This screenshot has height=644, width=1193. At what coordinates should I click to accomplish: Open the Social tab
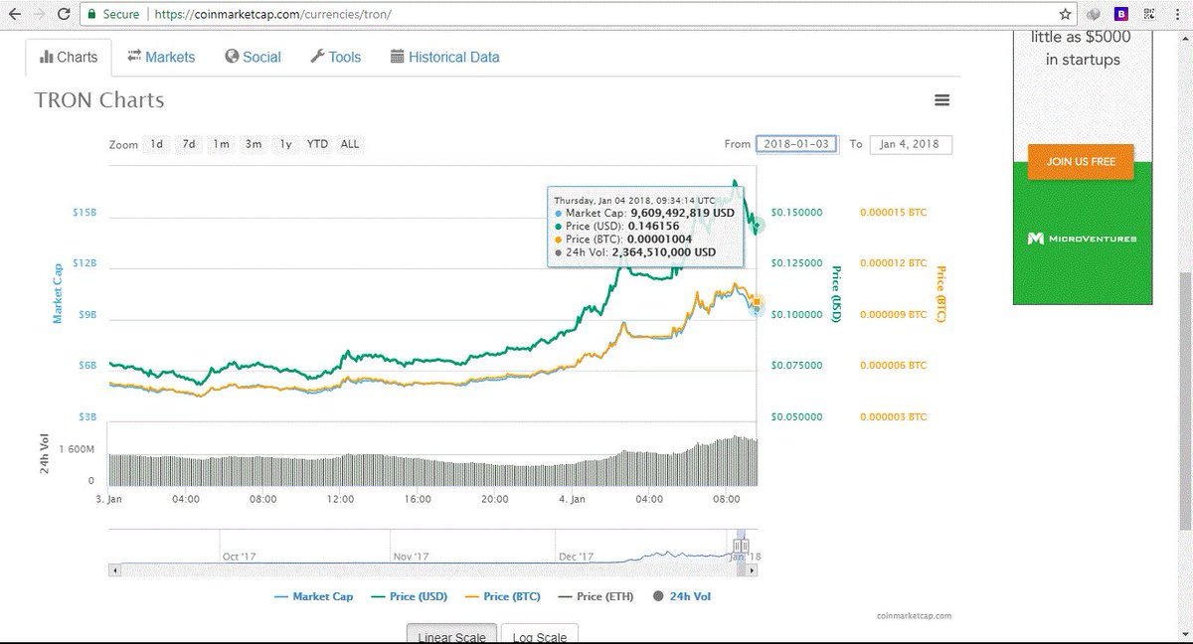253,57
